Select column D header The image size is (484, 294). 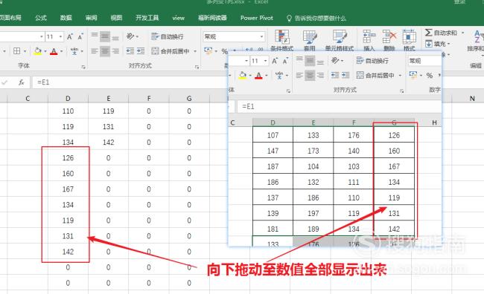(x=68, y=99)
